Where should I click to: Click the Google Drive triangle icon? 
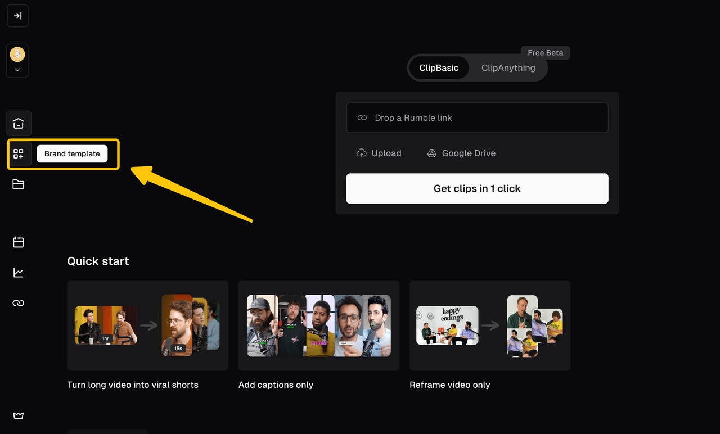tap(432, 153)
